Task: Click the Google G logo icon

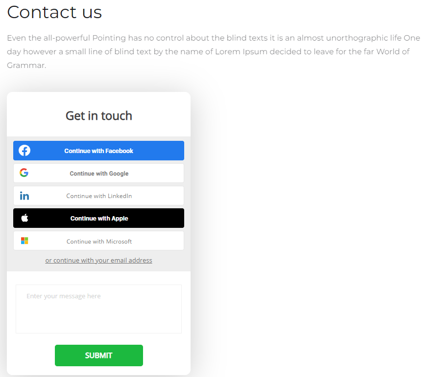Action: click(24, 173)
